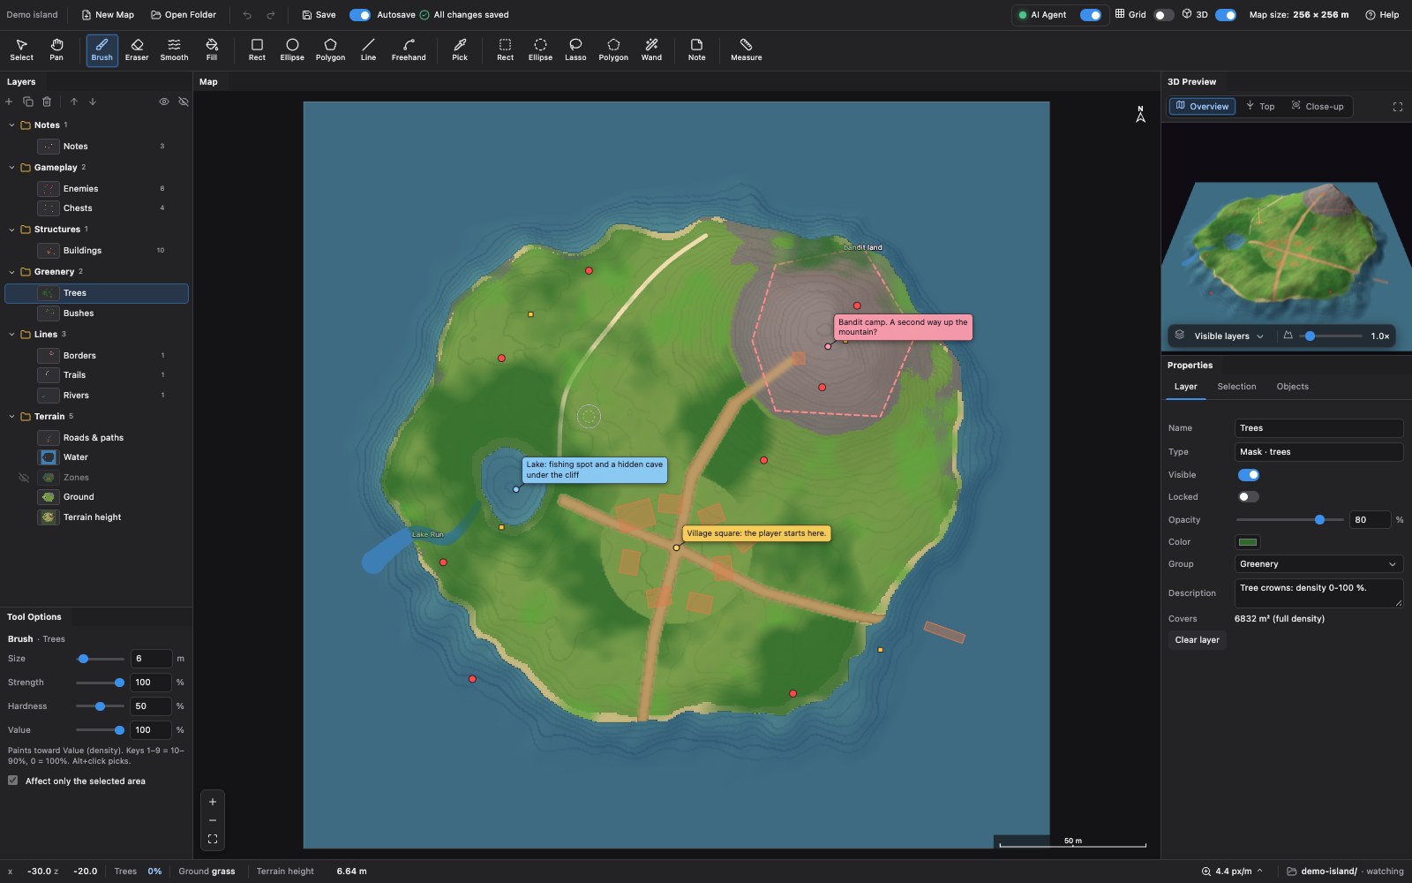Delete layer with trash icon

tap(47, 102)
